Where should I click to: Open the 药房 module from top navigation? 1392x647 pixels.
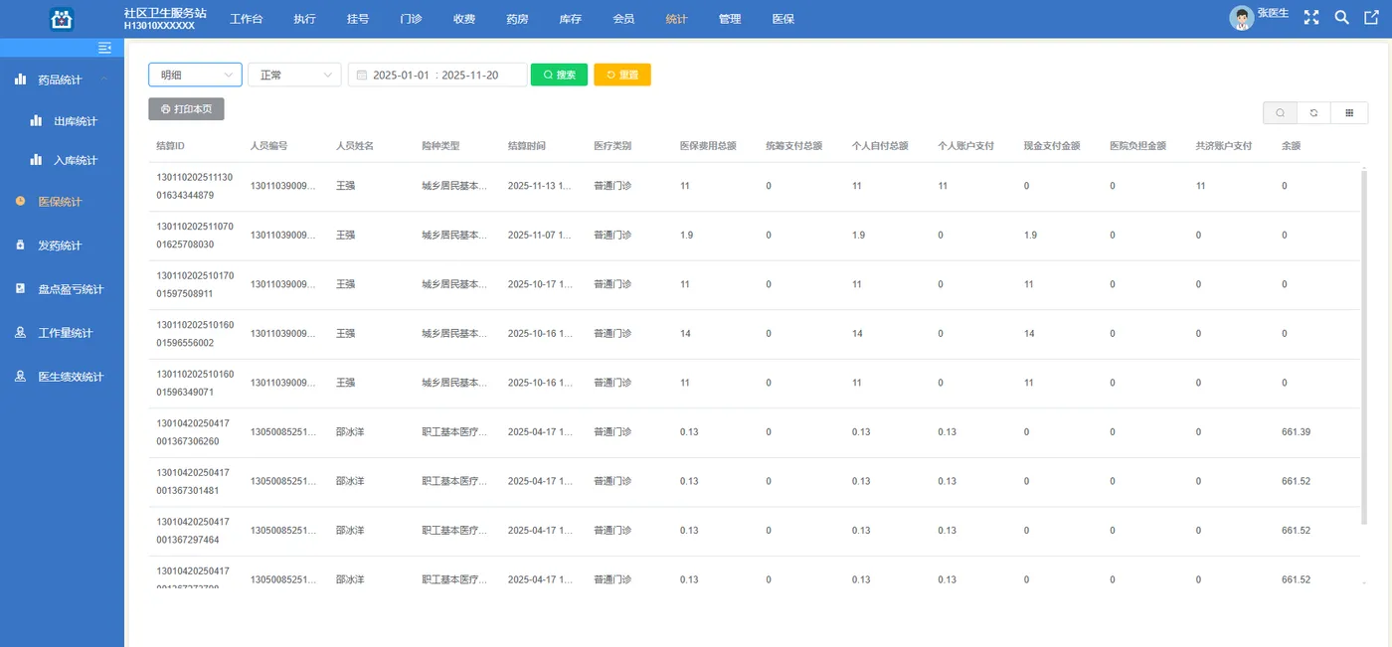pyautogui.click(x=517, y=18)
